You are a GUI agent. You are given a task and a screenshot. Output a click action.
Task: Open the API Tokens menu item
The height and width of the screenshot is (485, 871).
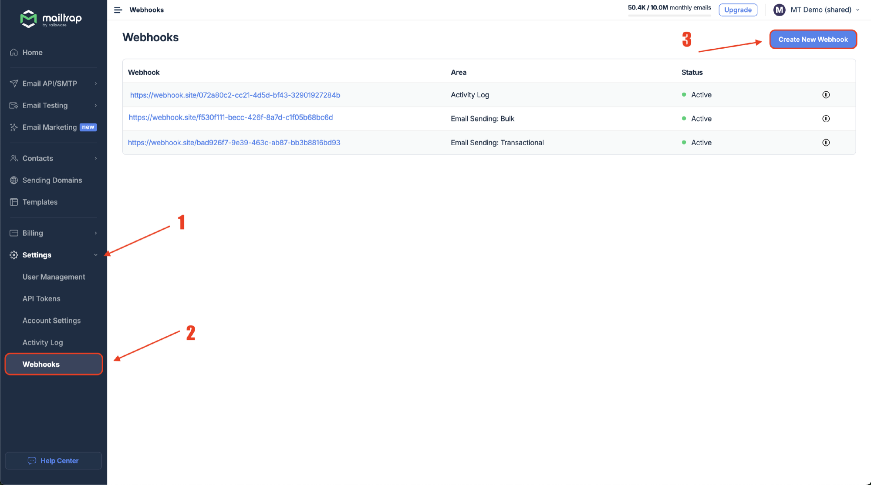(x=41, y=298)
